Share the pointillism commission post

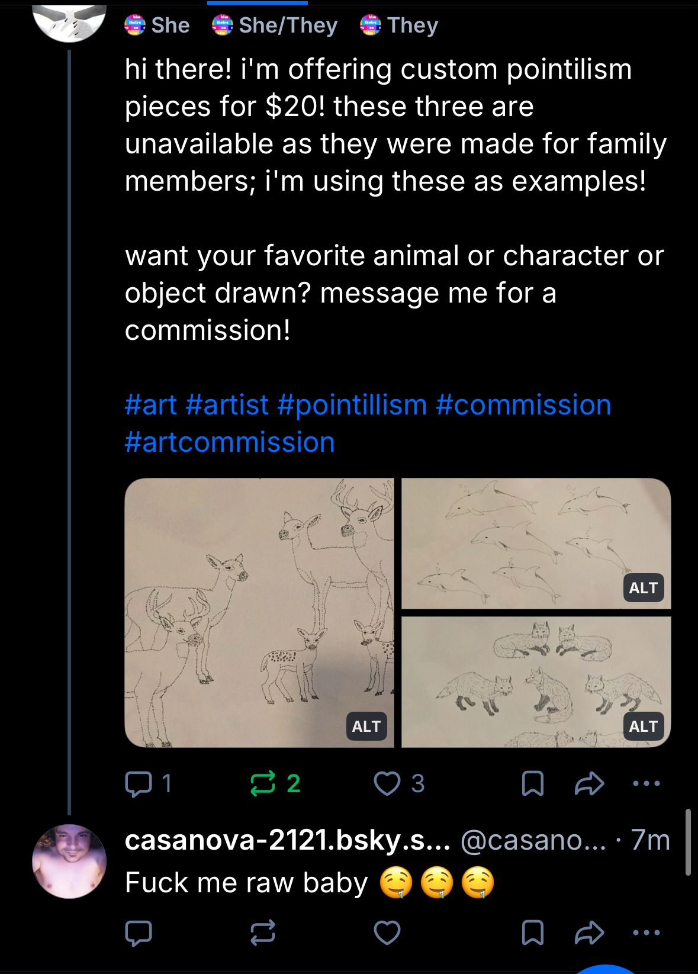[589, 784]
